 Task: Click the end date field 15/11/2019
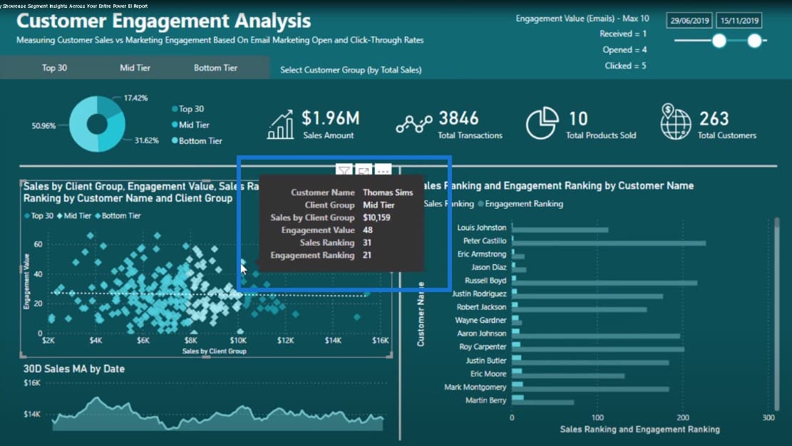pos(739,21)
